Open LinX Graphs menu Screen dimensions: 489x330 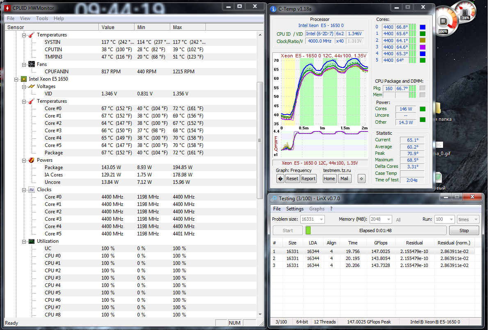tap(317, 209)
